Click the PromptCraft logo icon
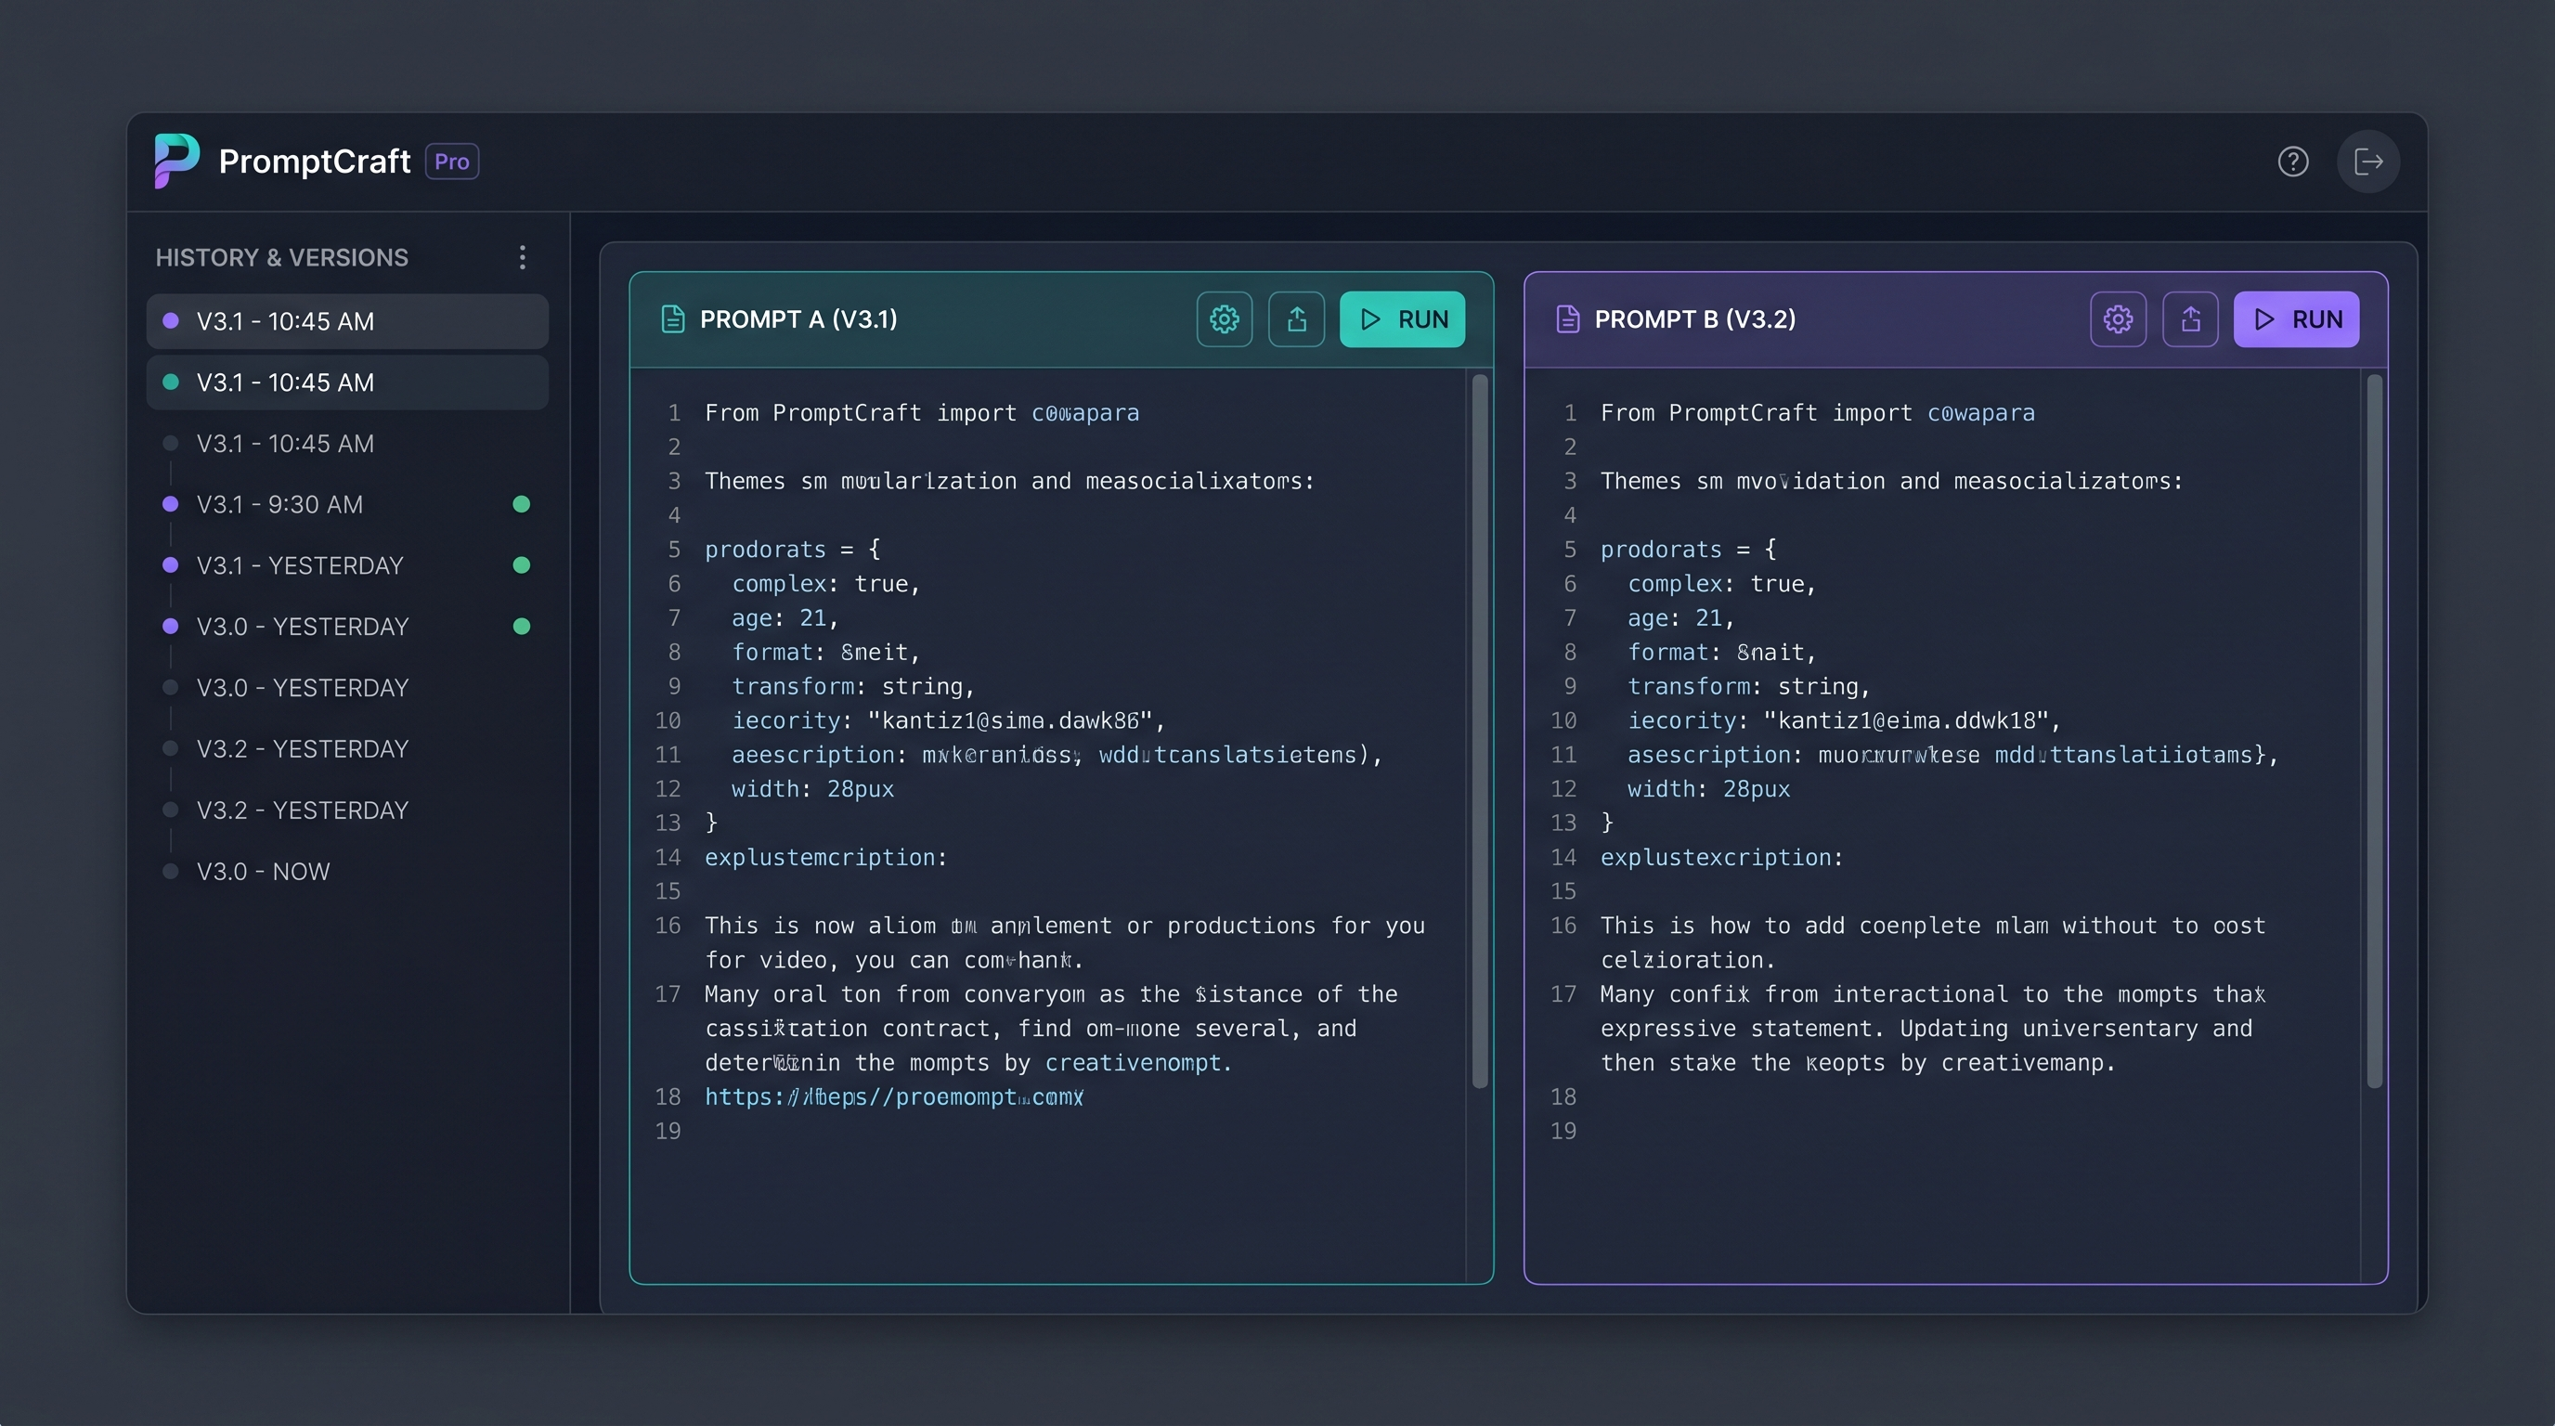Image resolution: width=2555 pixels, height=1426 pixels. click(x=176, y=161)
